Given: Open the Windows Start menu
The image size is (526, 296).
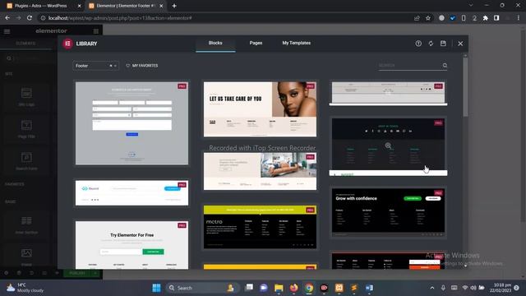Looking at the screenshot, I should pyautogui.click(x=156, y=288).
